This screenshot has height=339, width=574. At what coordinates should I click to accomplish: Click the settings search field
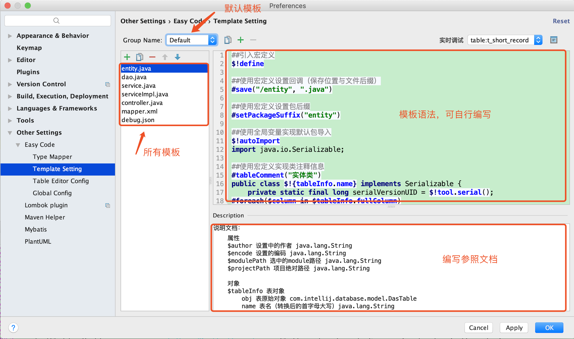58,21
